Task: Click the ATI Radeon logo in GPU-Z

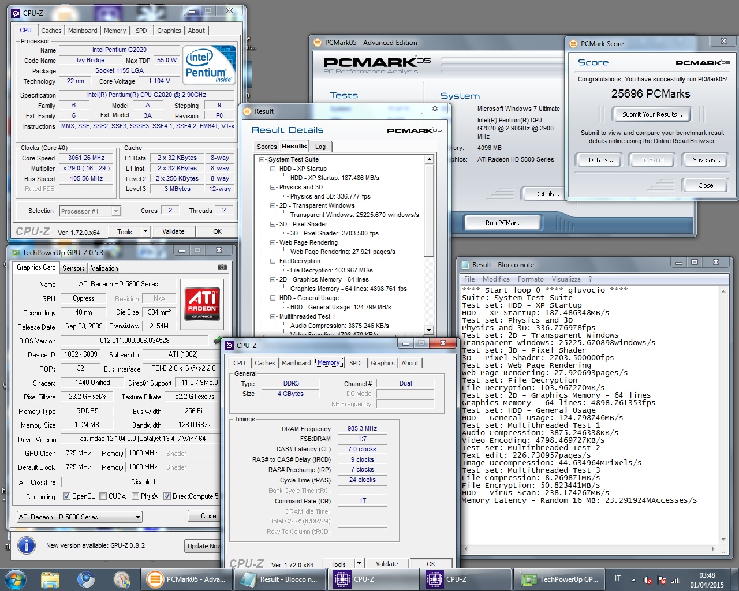Action: (201, 304)
